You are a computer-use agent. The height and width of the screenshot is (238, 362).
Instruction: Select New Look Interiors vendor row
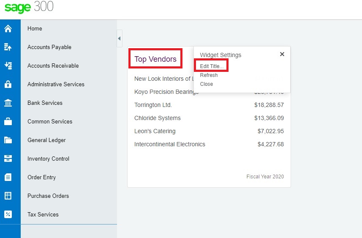pos(164,79)
